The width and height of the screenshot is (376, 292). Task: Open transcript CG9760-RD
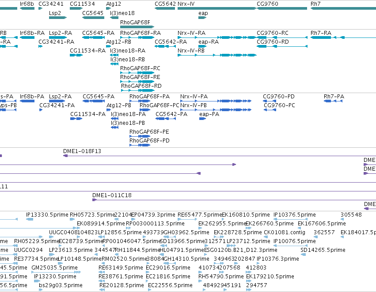point(273,41)
